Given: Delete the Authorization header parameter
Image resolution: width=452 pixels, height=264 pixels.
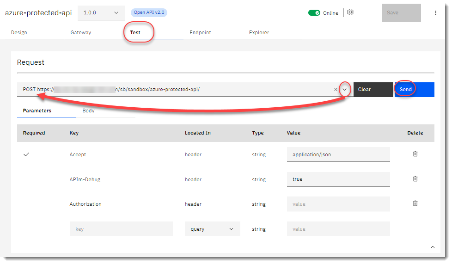Looking at the screenshot, I should [415, 203].
